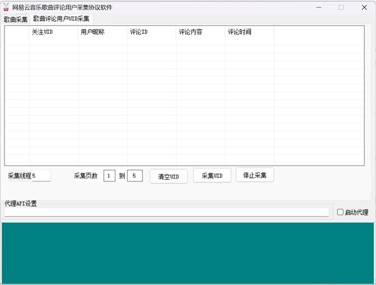Enable the 启动代理 checkbox
Viewport: 376px width, 285px height.
tap(340, 212)
